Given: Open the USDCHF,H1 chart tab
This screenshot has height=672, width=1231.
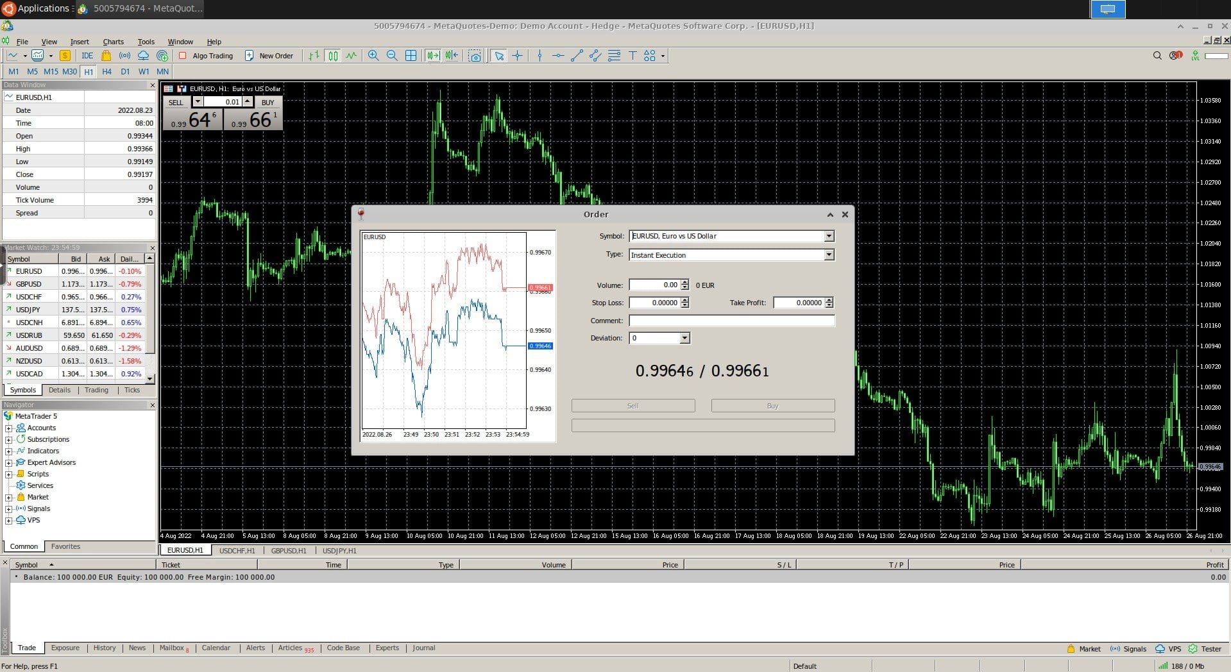Looking at the screenshot, I should pyautogui.click(x=236, y=550).
